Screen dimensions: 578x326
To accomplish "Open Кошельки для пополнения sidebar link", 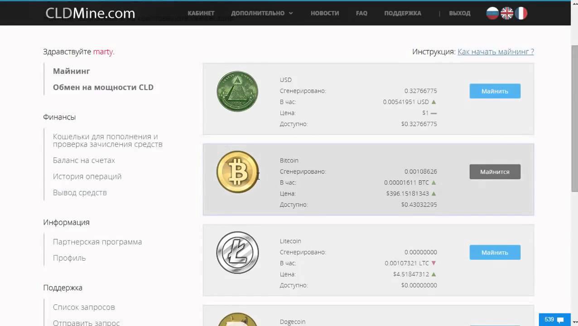I will pos(108,140).
